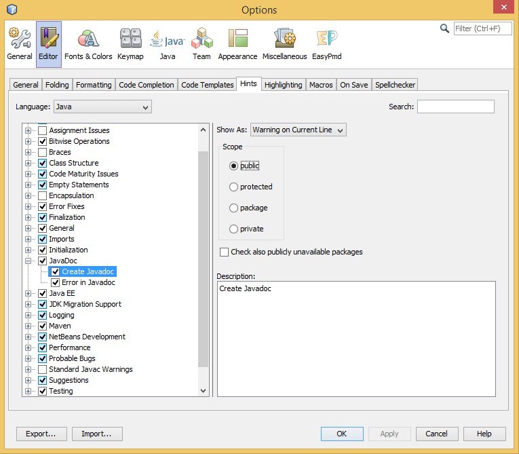Open the Show As dropdown
Image resolution: width=519 pixels, height=454 pixels.
point(298,130)
